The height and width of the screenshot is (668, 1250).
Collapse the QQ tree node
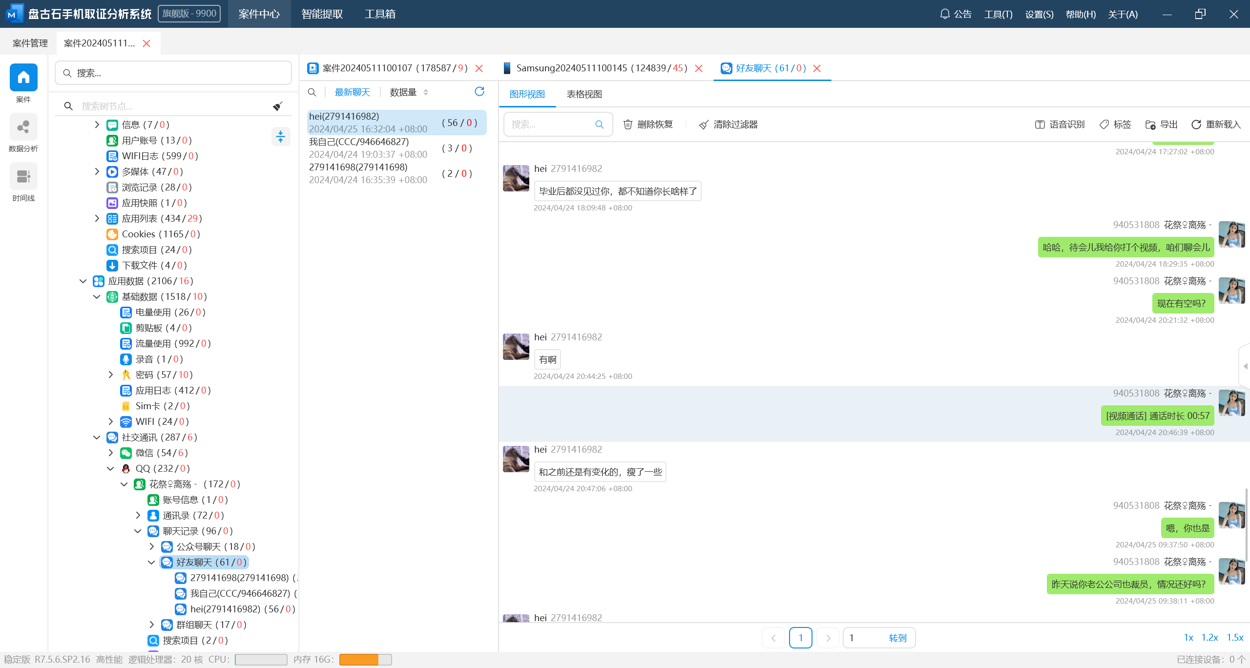[111, 468]
